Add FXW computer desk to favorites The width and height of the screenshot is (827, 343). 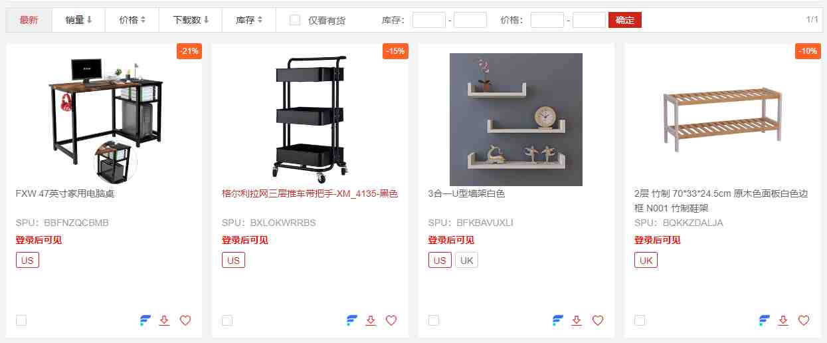[185, 320]
